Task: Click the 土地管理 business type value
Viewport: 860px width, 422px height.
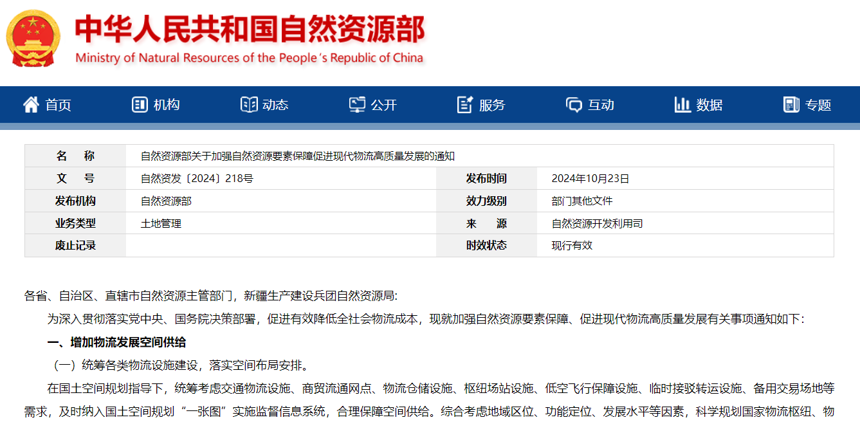Action: coord(161,224)
